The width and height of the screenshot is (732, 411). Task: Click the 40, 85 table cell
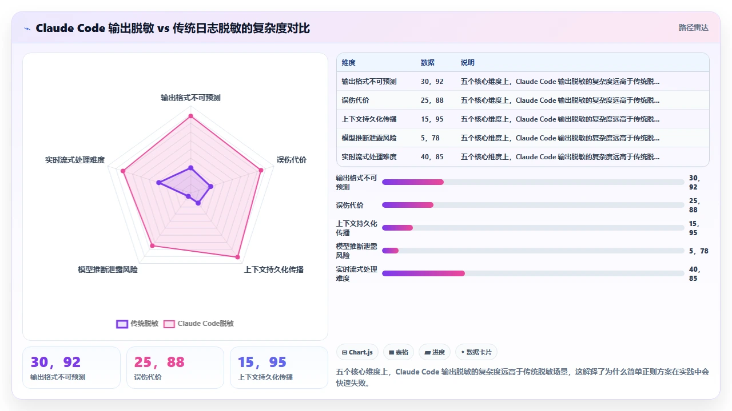coord(432,157)
